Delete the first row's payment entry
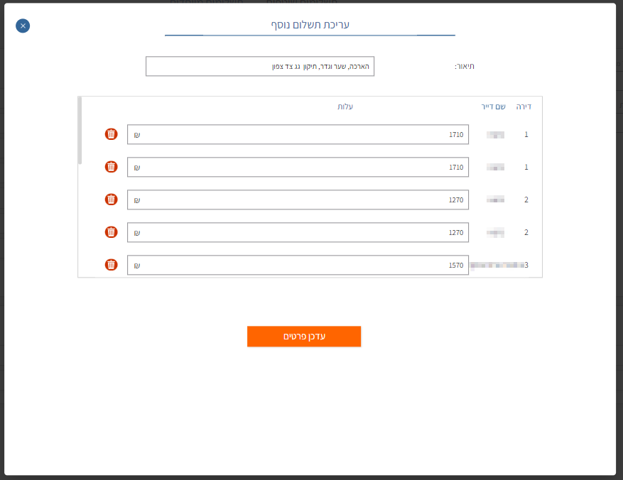623x480 pixels. (112, 134)
